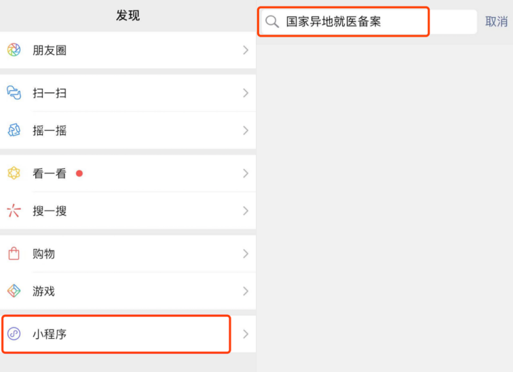Open the Moments (朋友圈) colorful icon

(14, 50)
